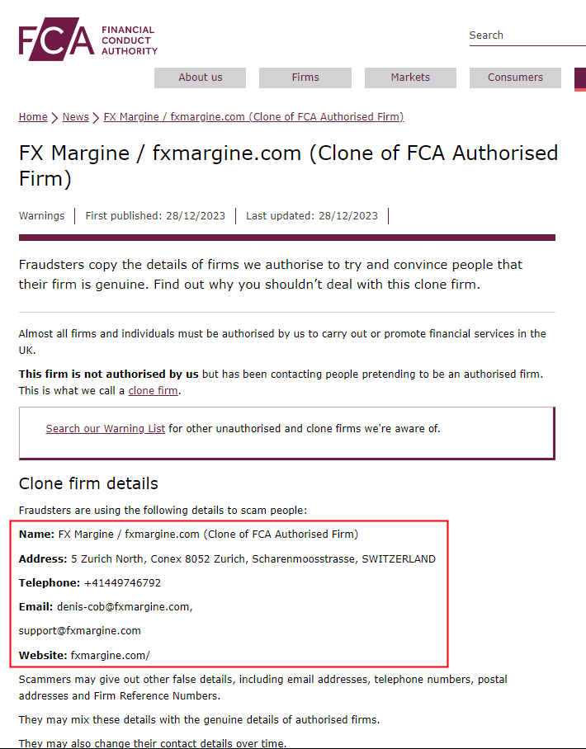Click the fxmargine.com/ website text
586x749 pixels.
pos(110,655)
